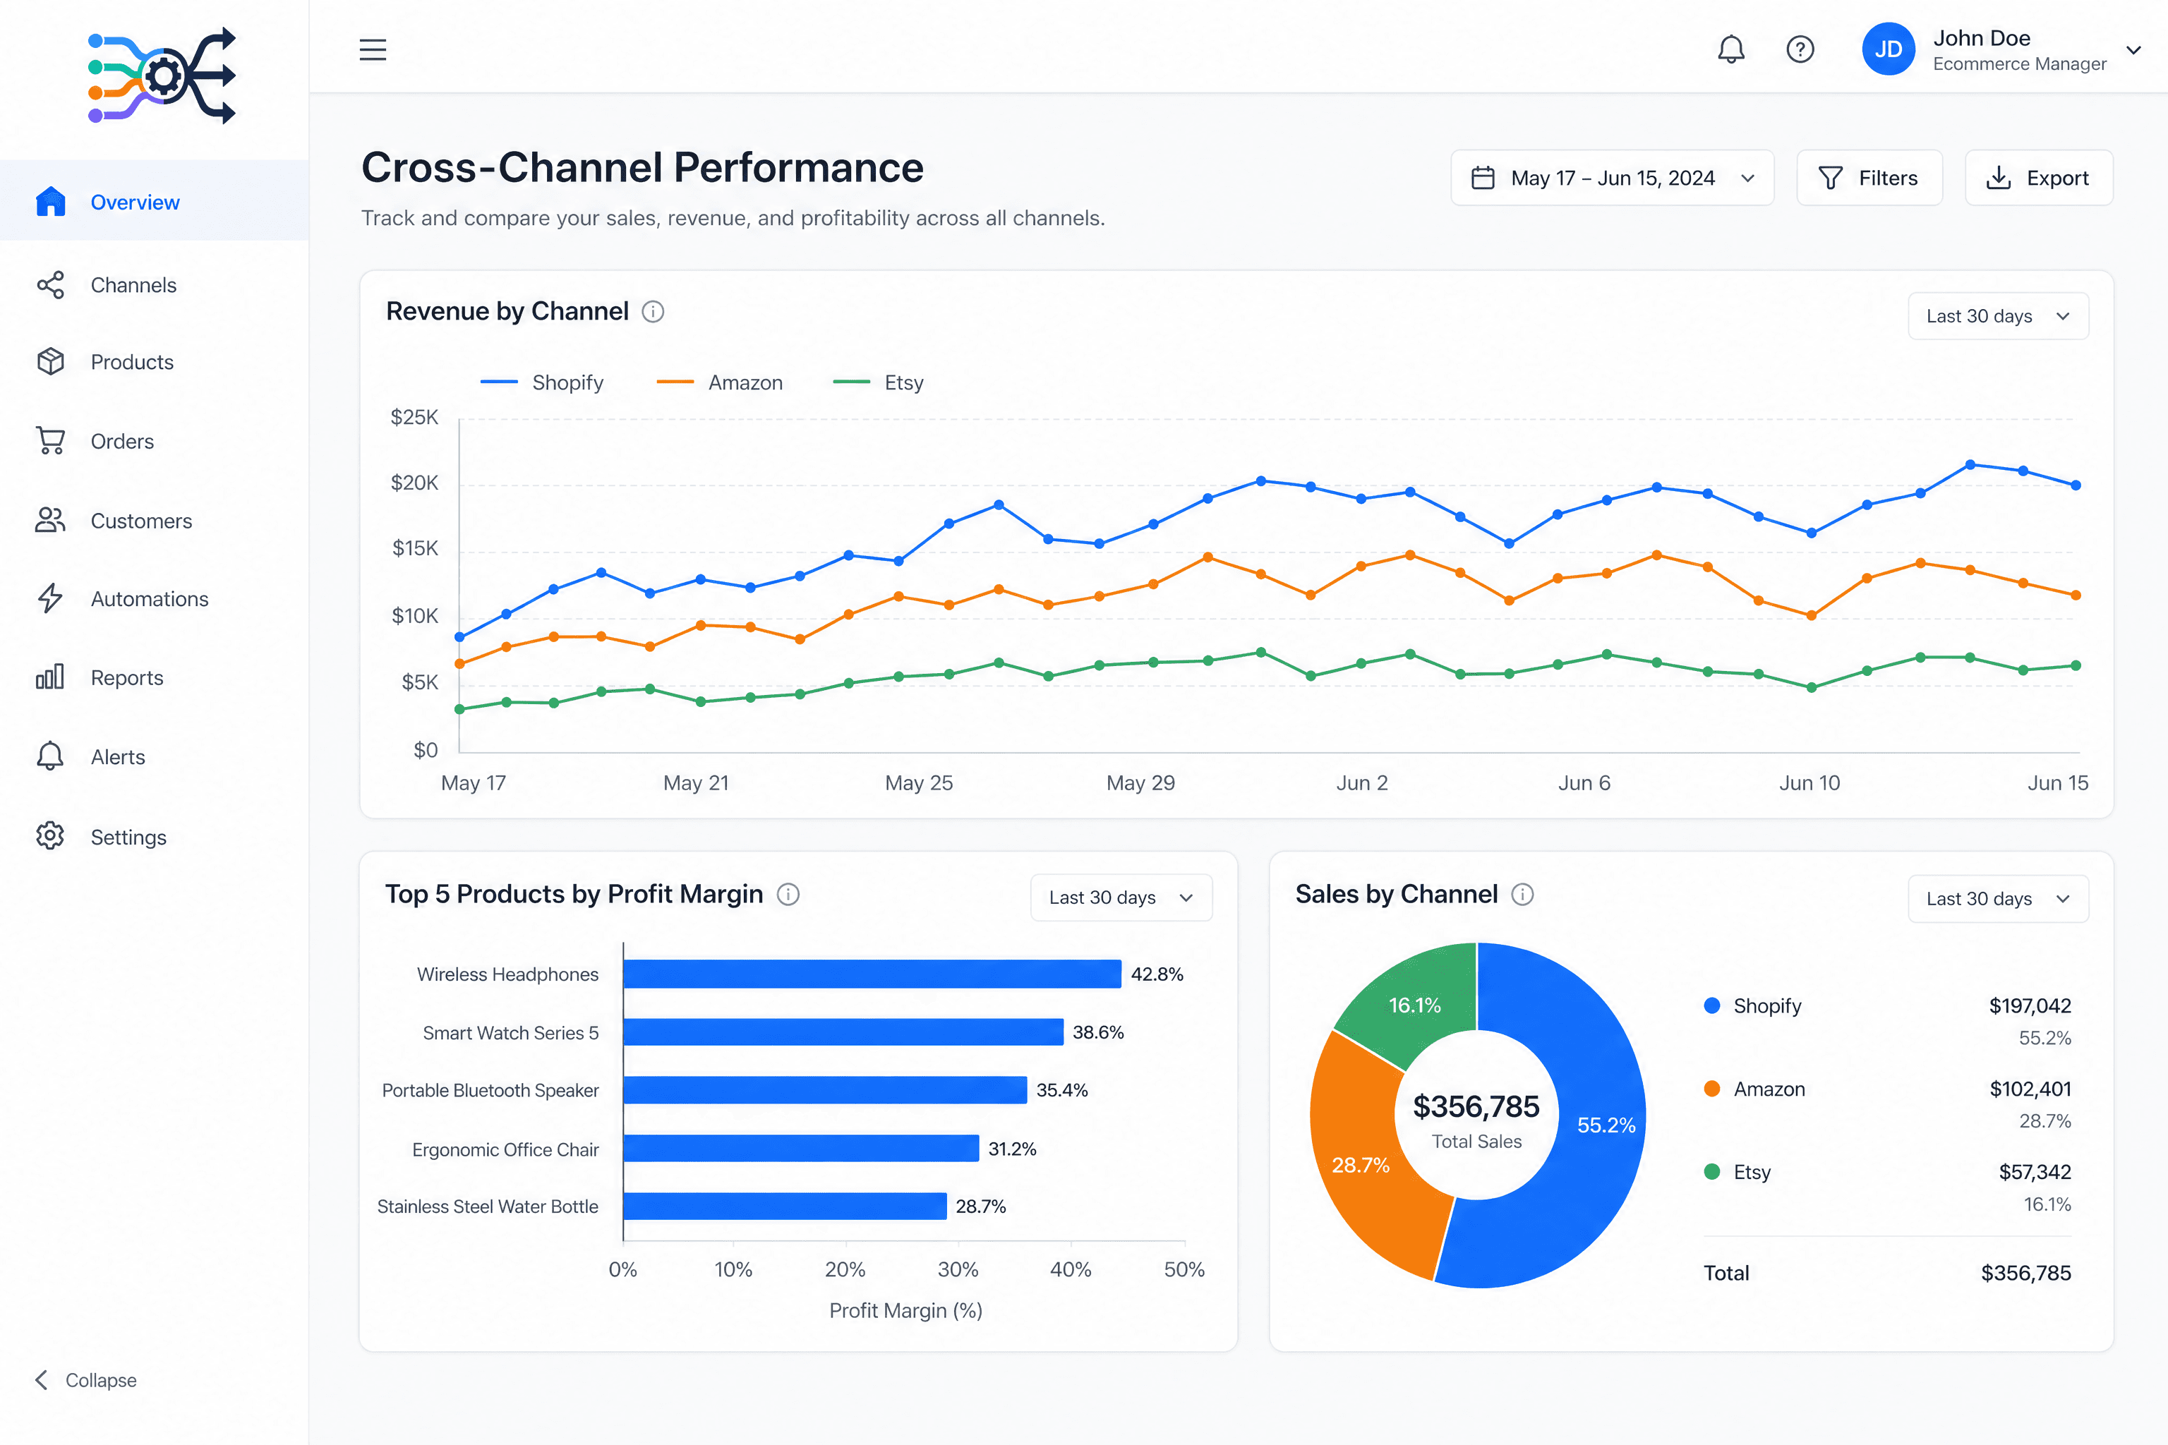The height and width of the screenshot is (1445, 2168).
Task: Click the Collapse sidebar arrow icon
Action: click(x=42, y=1379)
